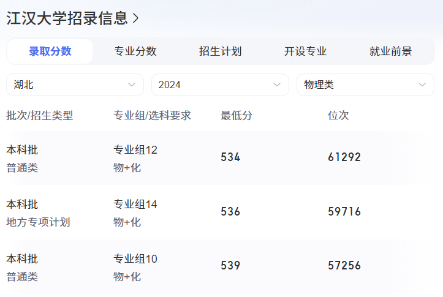Click 物+化 under 专业组10
The image size is (443, 297).
click(x=127, y=277)
